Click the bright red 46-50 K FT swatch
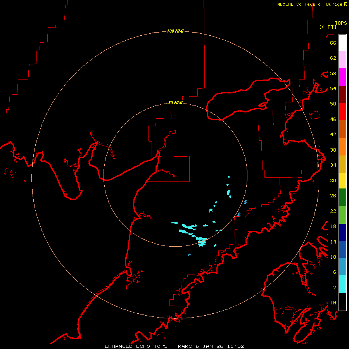 [342, 112]
